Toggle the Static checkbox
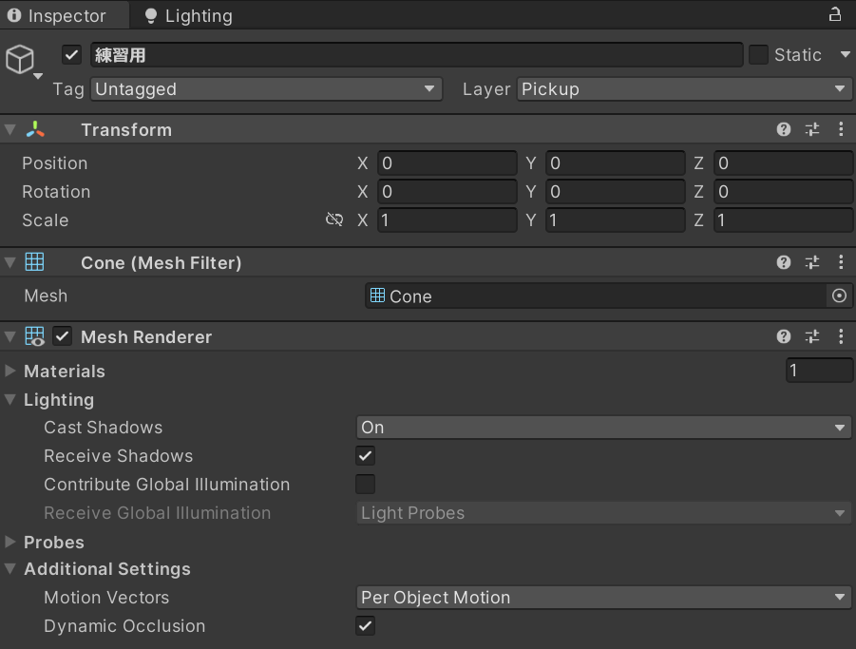 coord(758,55)
